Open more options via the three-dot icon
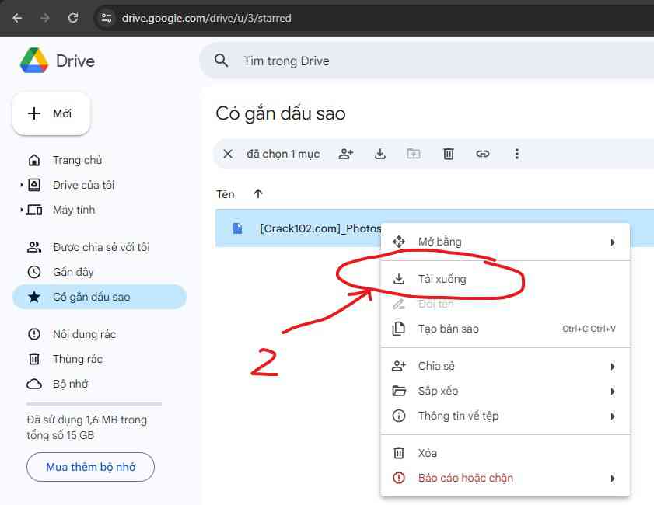 coord(516,153)
